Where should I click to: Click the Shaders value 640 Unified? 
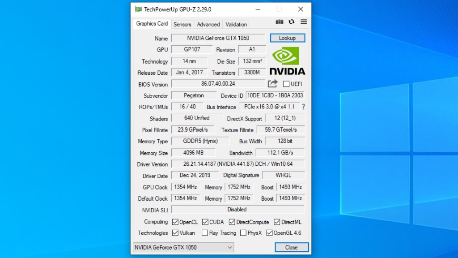point(197,118)
